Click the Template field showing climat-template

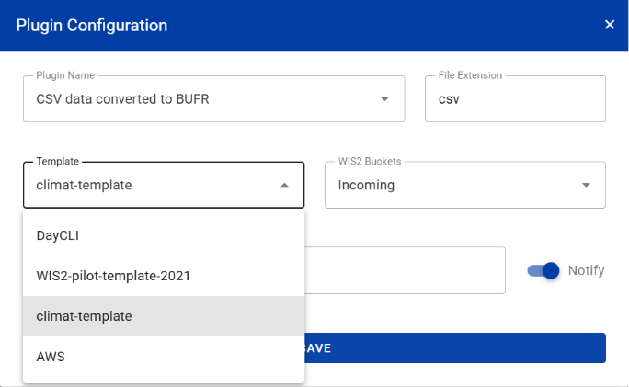(x=147, y=185)
